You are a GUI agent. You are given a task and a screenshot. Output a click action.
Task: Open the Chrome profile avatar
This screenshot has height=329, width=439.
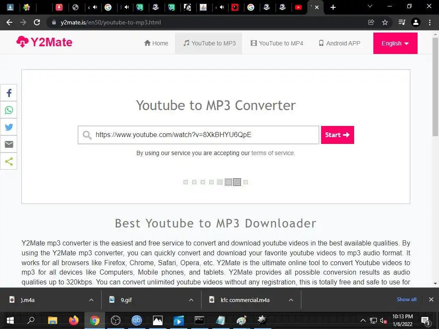click(x=416, y=22)
